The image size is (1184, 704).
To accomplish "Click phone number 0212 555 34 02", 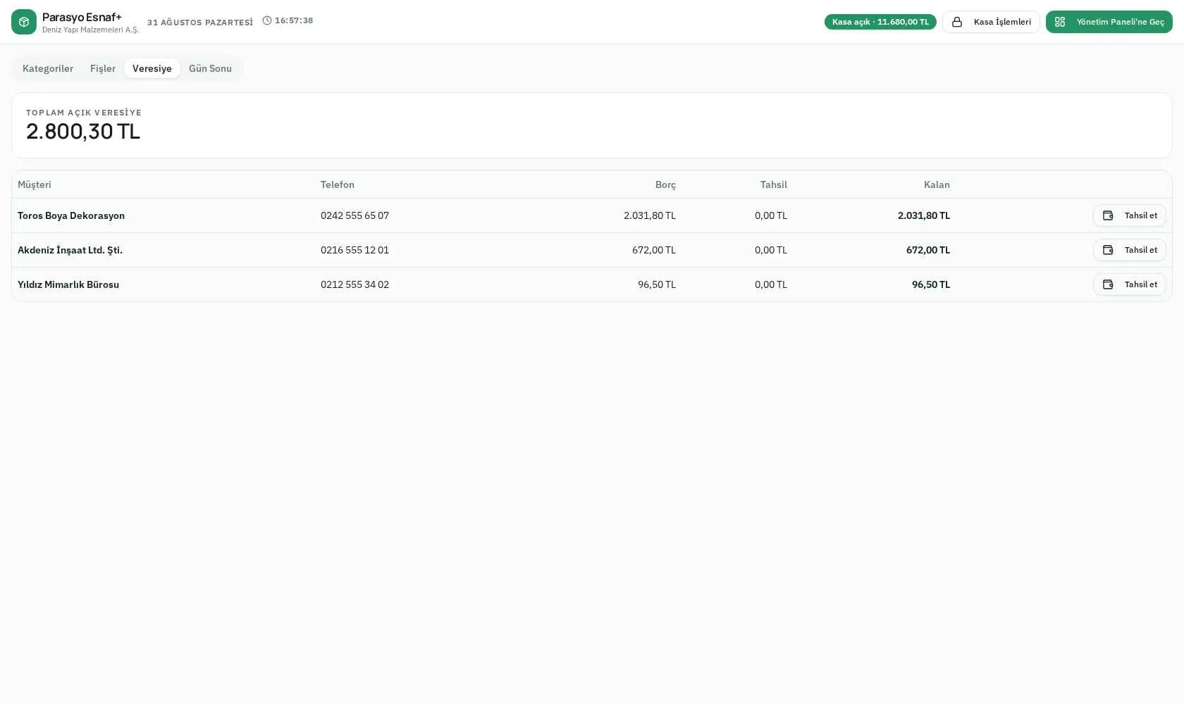I will (x=354, y=284).
